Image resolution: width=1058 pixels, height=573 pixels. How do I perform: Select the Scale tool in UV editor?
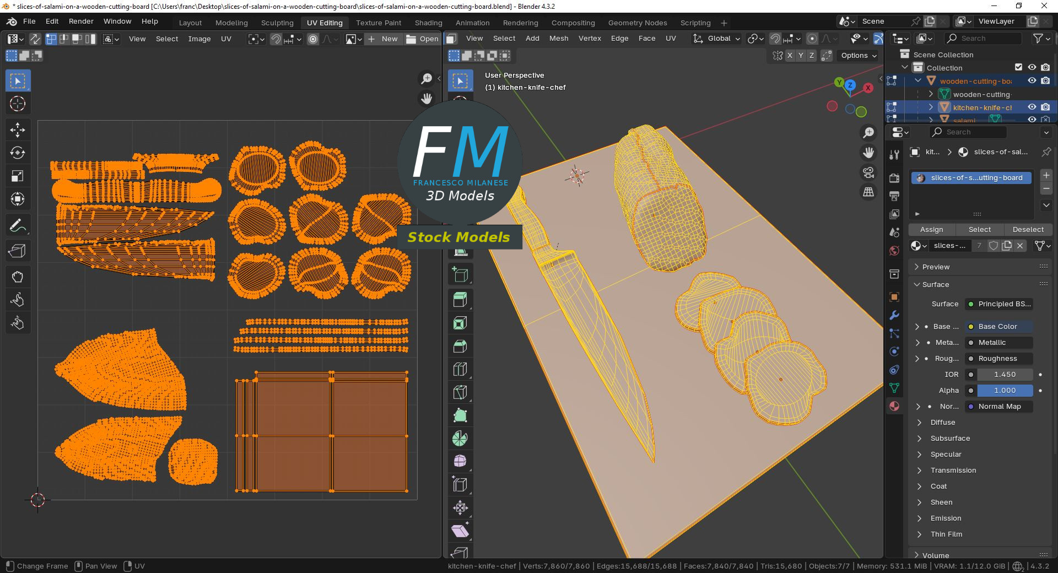[x=18, y=176]
